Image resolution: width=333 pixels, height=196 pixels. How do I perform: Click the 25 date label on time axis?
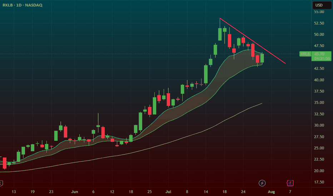tap(149, 192)
